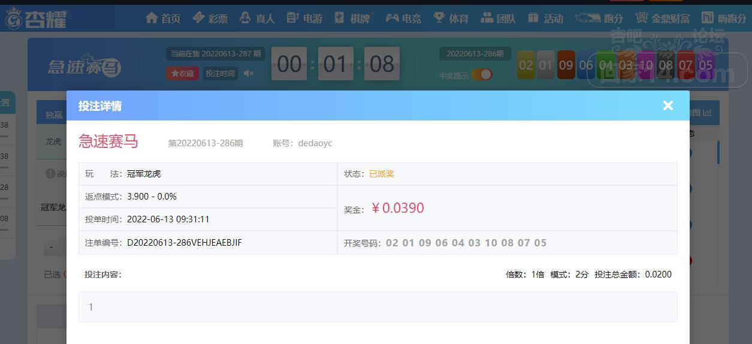Click the trophy icon for 体育
This screenshot has width=752, height=344.
[439, 18]
